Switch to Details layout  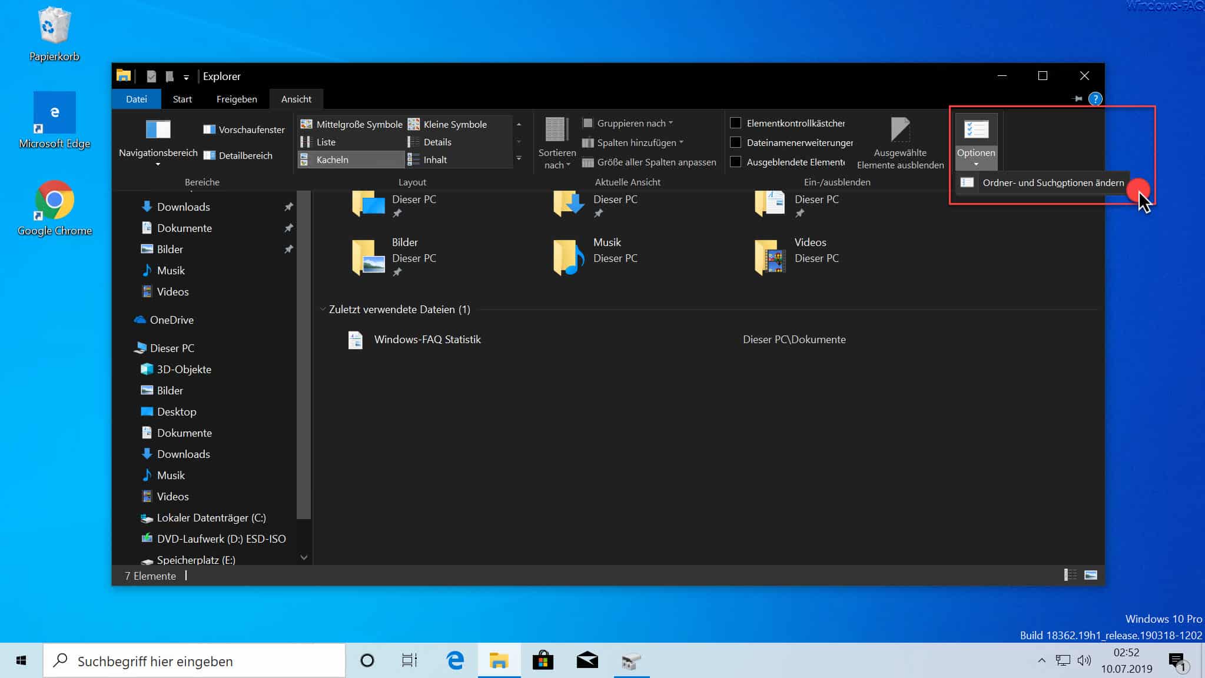[430, 142]
